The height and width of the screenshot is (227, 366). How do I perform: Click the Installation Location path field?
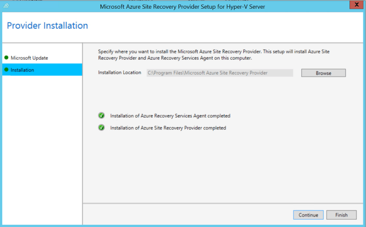(x=220, y=73)
